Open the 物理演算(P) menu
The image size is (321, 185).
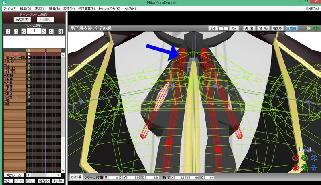87,8
